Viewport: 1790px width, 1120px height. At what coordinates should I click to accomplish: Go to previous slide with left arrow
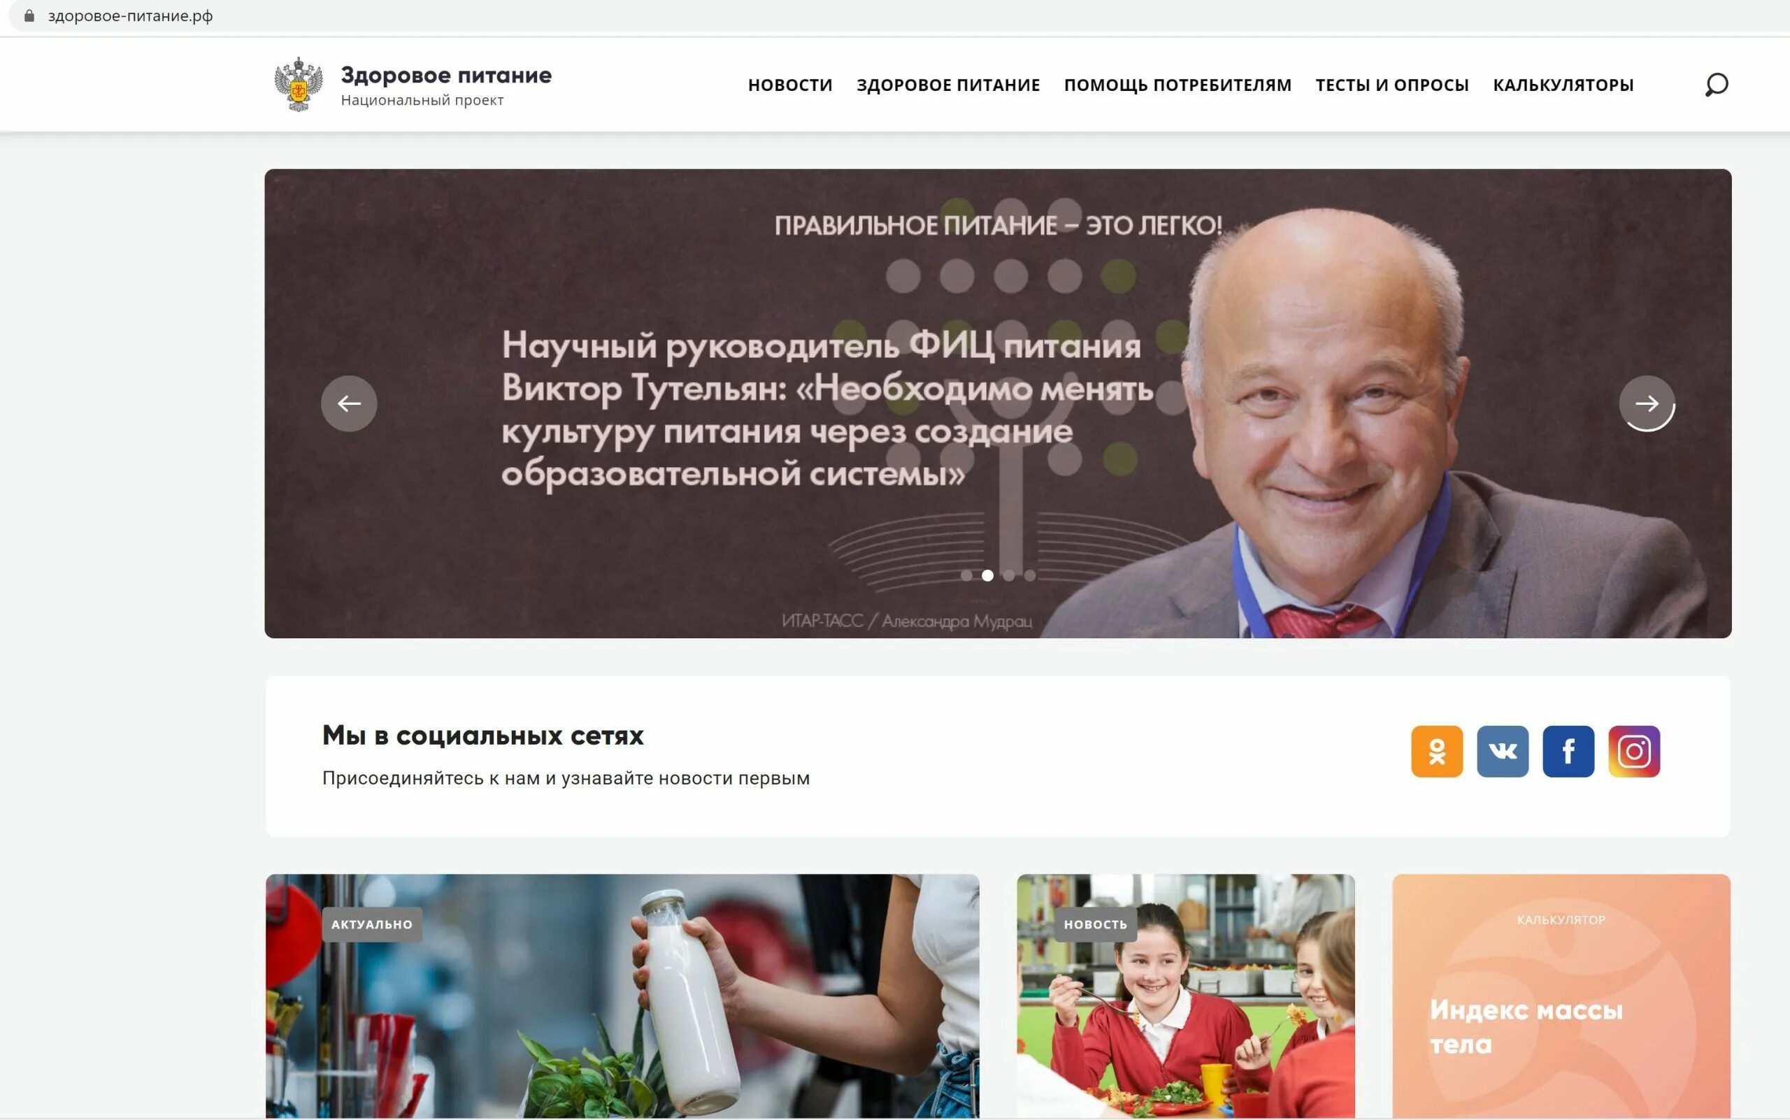349,403
